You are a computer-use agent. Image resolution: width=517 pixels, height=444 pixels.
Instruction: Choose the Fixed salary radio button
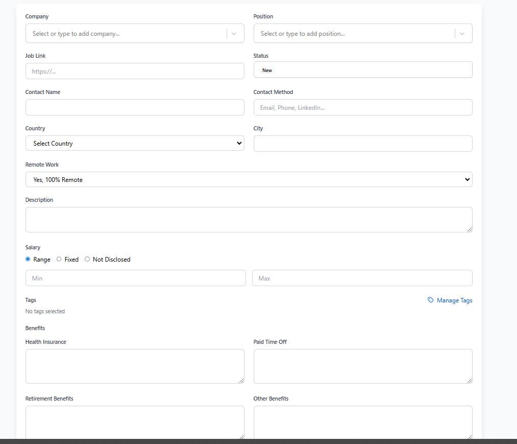(59, 260)
